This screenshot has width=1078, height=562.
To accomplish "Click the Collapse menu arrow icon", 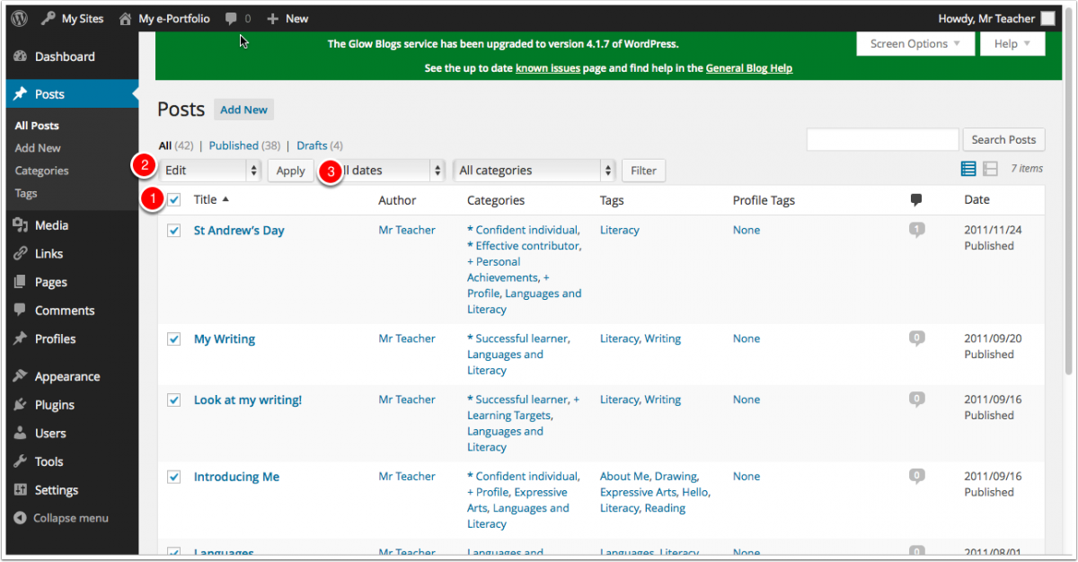I will pos(20,518).
